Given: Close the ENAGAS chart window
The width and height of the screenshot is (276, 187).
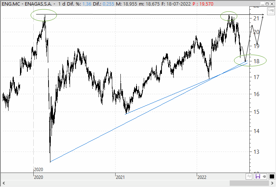Looking at the screenshot, I should (272, 4).
